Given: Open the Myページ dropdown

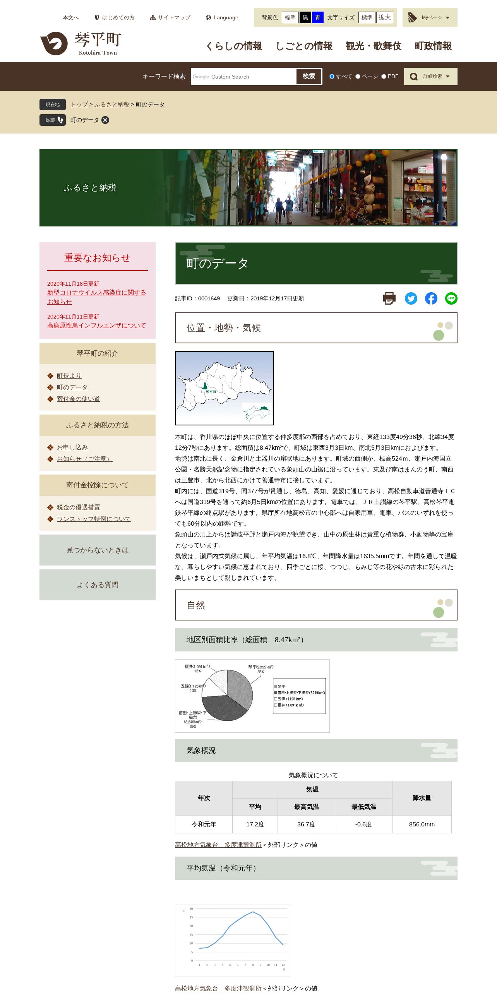Looking at the screenshot, I should [430, 17].
